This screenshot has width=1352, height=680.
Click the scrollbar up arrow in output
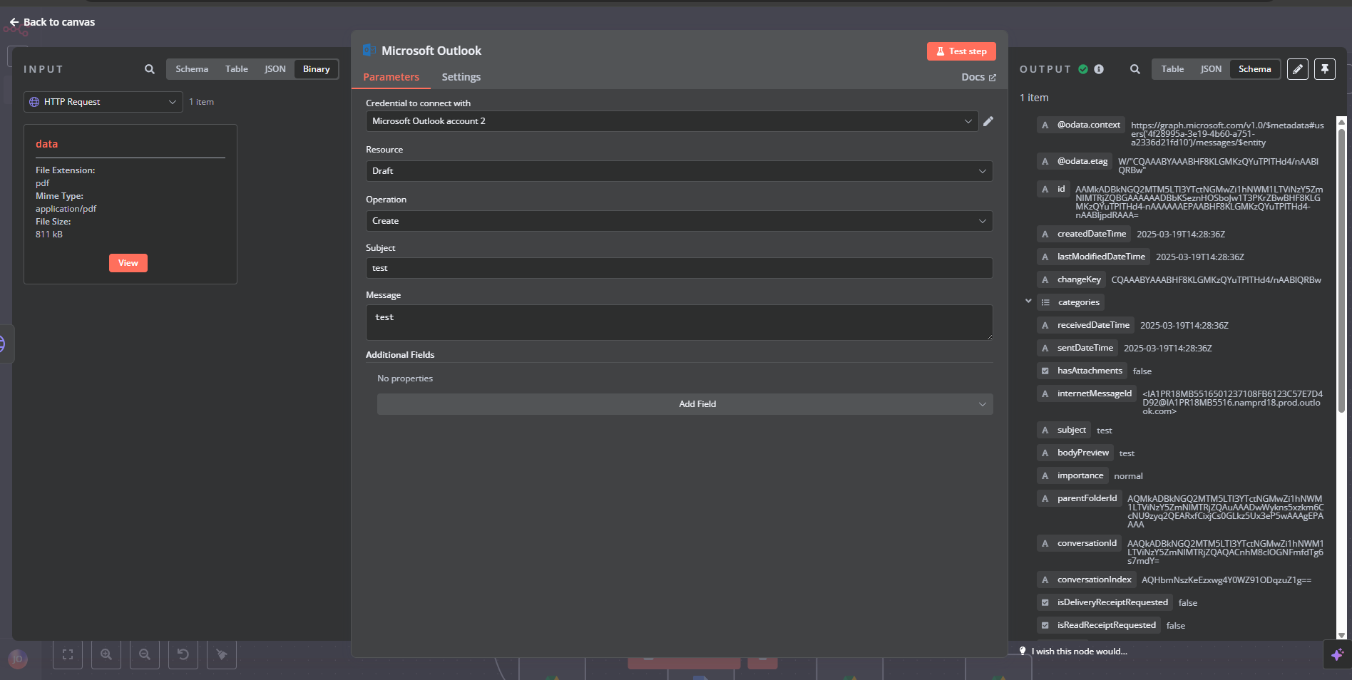(1341, 122)
